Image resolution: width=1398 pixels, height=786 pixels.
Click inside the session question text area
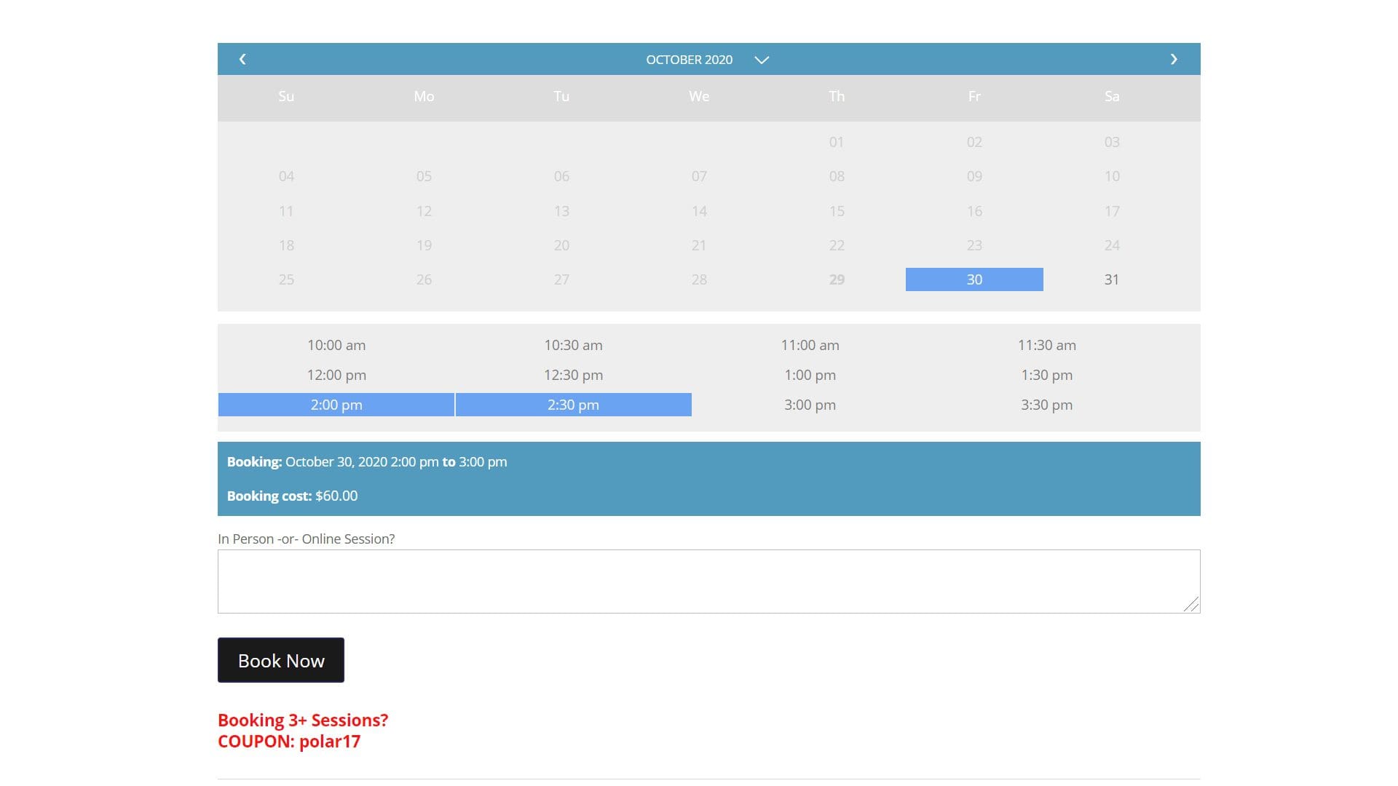pyautogui.click(x=708, y=580)
